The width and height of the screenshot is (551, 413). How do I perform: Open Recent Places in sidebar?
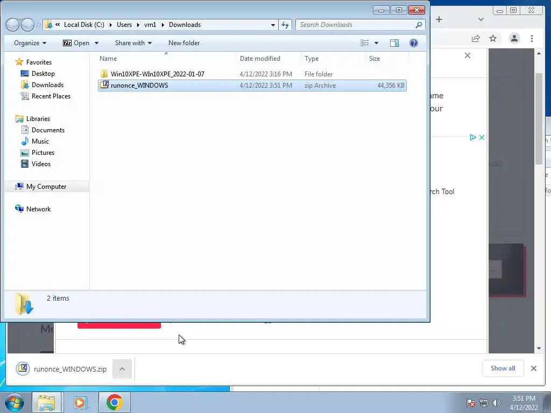(x=51, y=96)
